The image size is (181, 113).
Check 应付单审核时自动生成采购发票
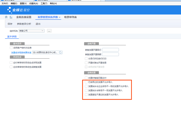(x=11, y=63)
